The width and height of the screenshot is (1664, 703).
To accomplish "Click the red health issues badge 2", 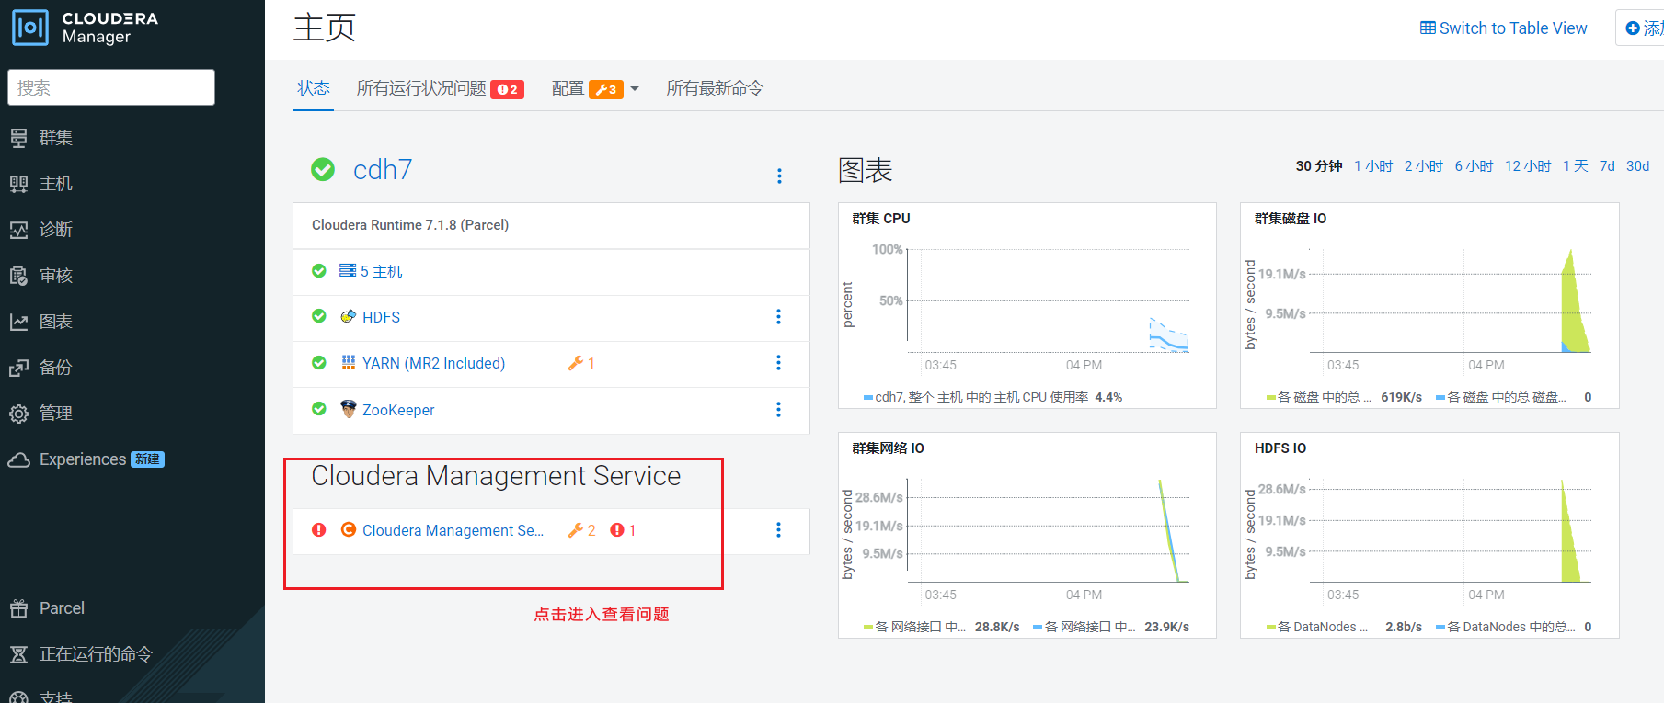I will pyautogui.click(x=507, y=89).
